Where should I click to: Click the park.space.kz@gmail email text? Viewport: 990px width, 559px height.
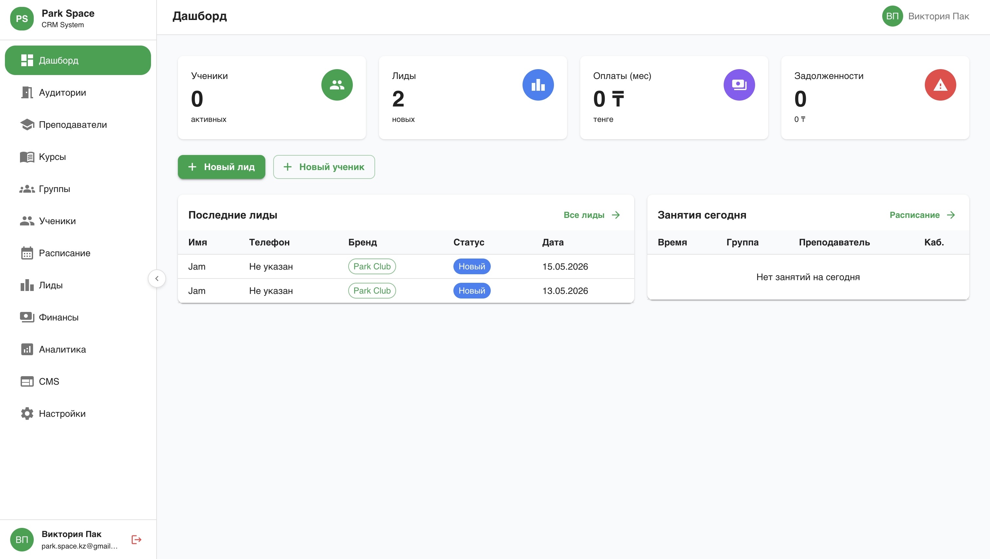(80, 546)
